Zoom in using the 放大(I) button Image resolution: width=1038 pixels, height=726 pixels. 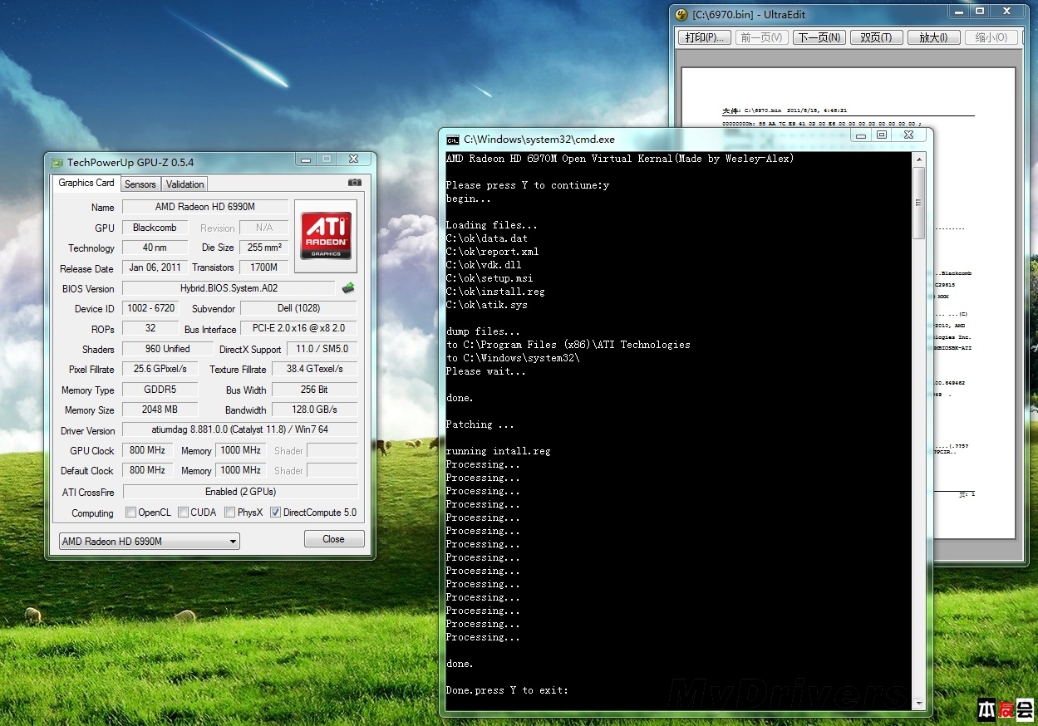933,37
